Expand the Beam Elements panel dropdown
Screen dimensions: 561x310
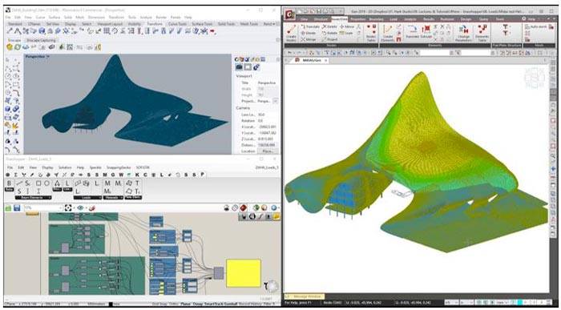(34, 197)
